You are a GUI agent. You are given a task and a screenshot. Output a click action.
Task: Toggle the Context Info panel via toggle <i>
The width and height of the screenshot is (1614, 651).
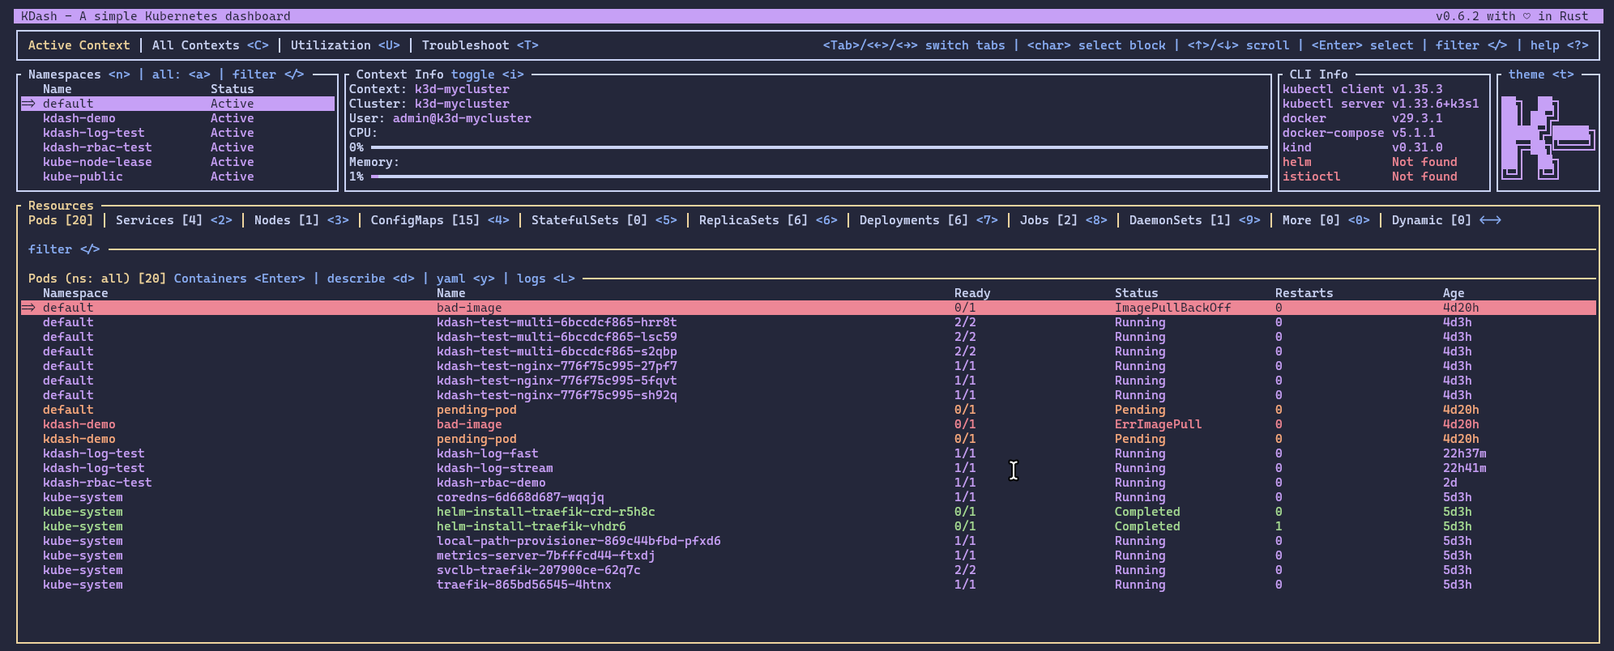click(x=487, y=74)
